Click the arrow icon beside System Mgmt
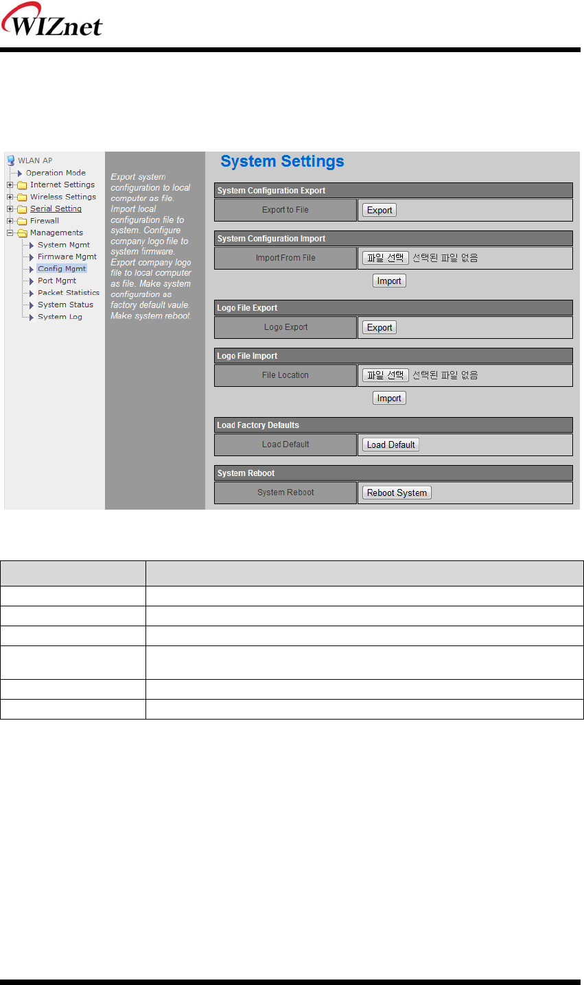The height and width of the screenshot is (985, 584). (32, 245)
